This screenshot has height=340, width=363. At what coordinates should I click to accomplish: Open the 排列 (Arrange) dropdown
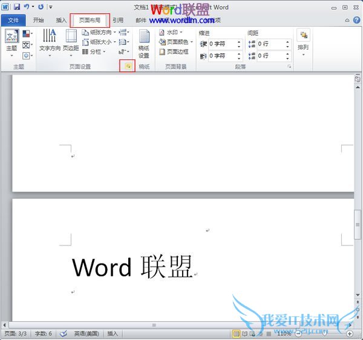coord(303,43)
